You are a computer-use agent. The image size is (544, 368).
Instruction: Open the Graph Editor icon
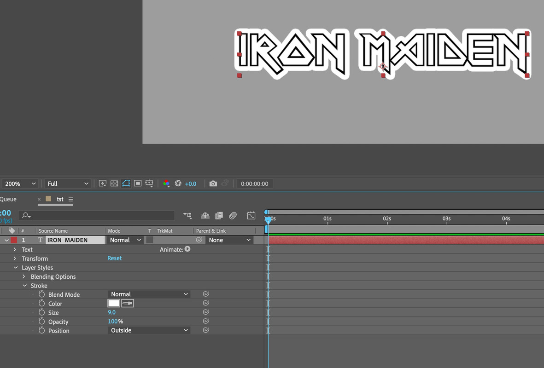tap(251, 216)
